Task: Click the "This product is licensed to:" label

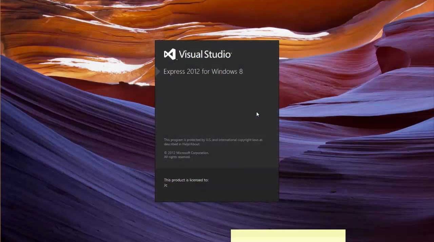Action: [x=186, y=180]
